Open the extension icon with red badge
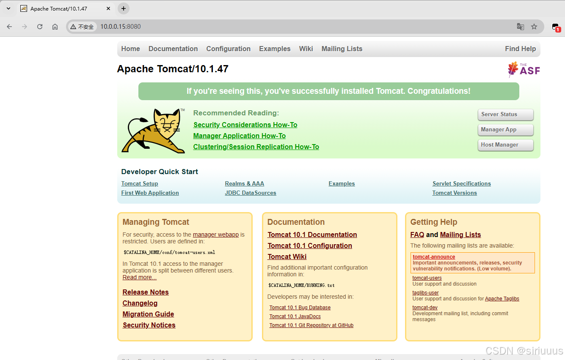This screenshot has height=360, width=565. [556, 27]
